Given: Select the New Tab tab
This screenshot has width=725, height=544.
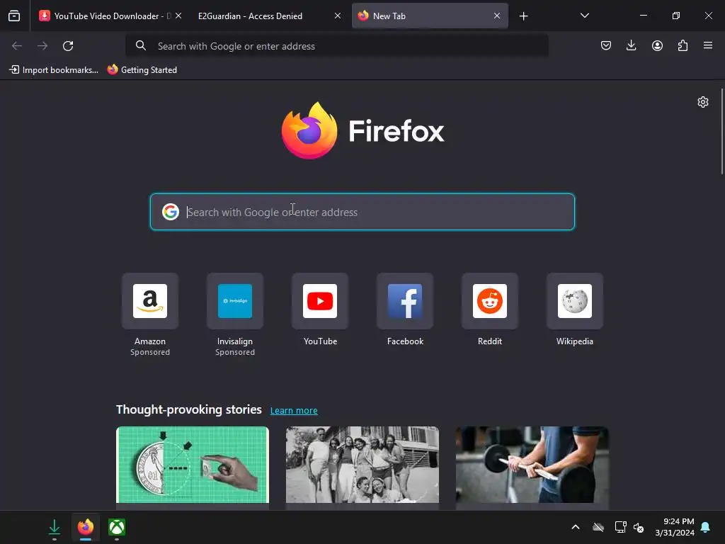Looking at the screenshot, I should click(x=430, y=16).
